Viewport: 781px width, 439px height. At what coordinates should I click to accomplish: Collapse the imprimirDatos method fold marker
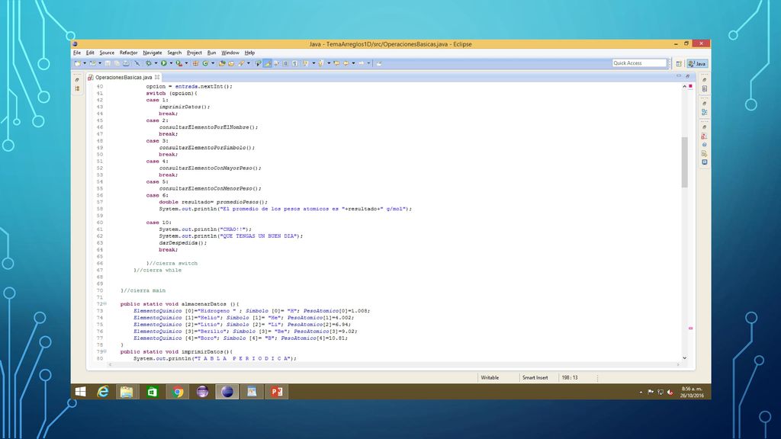pyautogui.click(x=105, y=351)
